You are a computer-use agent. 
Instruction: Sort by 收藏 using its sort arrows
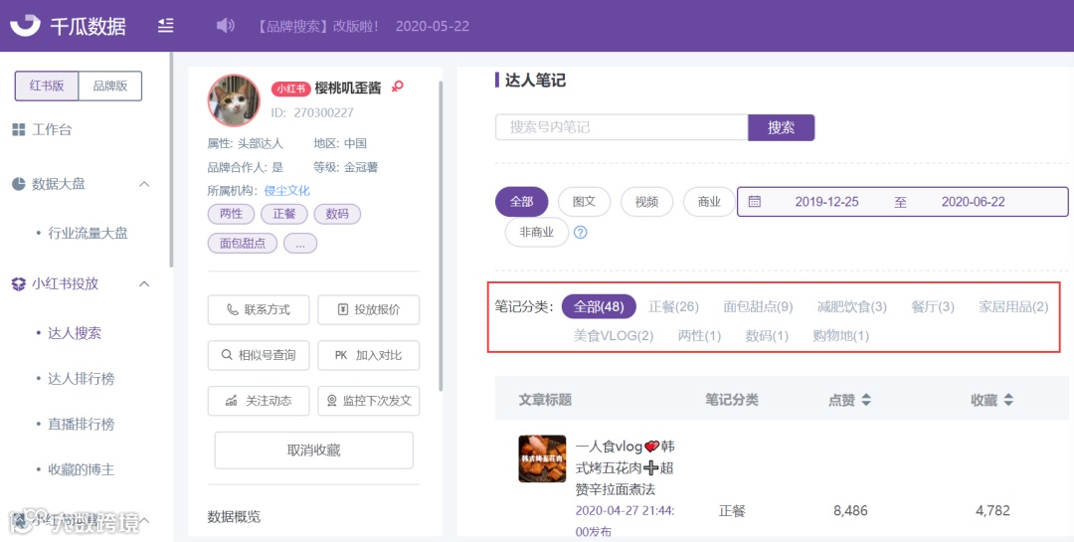click(1008, 400)
